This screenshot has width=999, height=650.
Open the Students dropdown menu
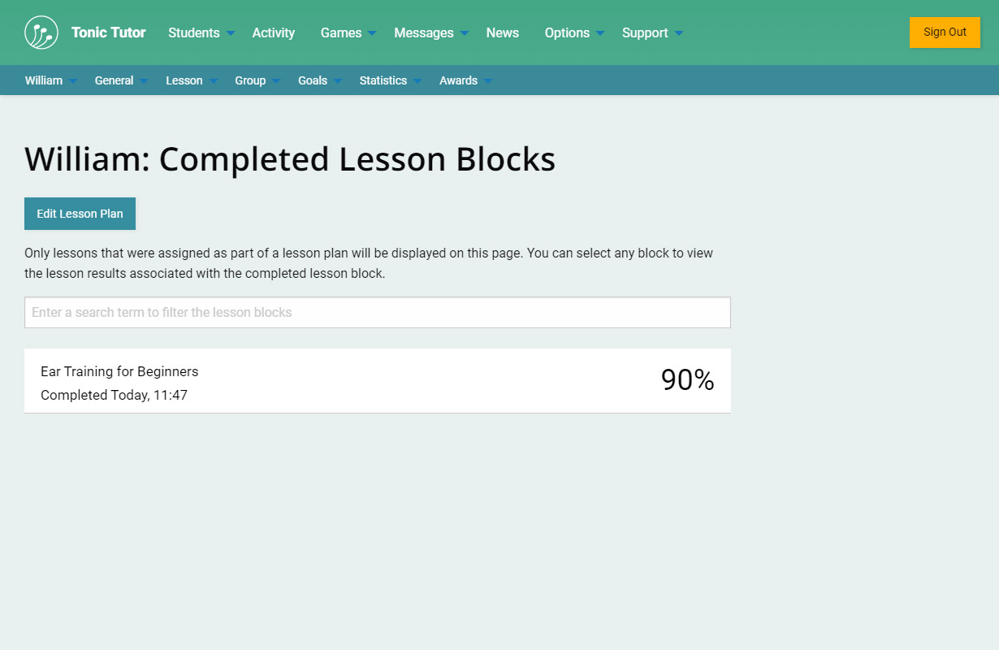pyautogui.click(x=201, y=32)
